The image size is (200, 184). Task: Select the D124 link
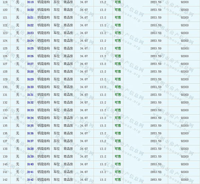coord(30,41)
